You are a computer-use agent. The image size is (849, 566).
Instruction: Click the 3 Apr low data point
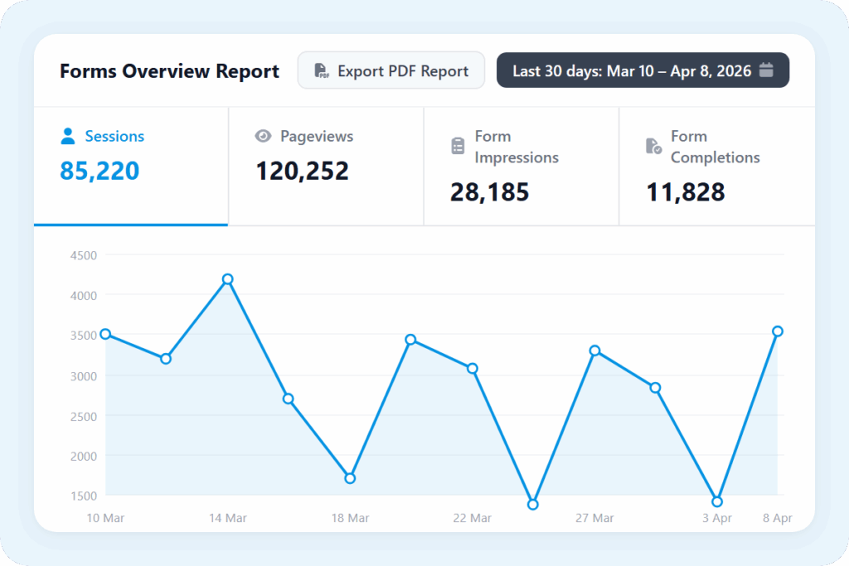(x=717, y=501)
